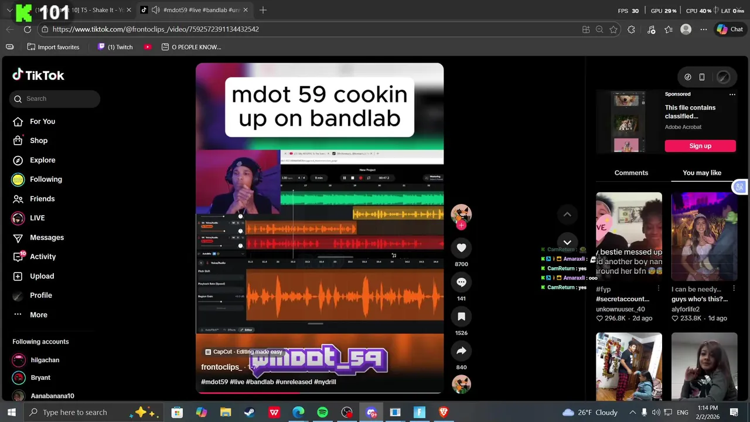Open Messages in the sidebar
750x422 pixels.
pyautogui.click(x=38, y=237)
